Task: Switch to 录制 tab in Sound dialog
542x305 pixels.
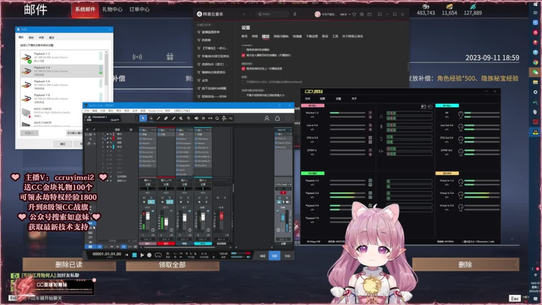Action: [x=31, y=38]
